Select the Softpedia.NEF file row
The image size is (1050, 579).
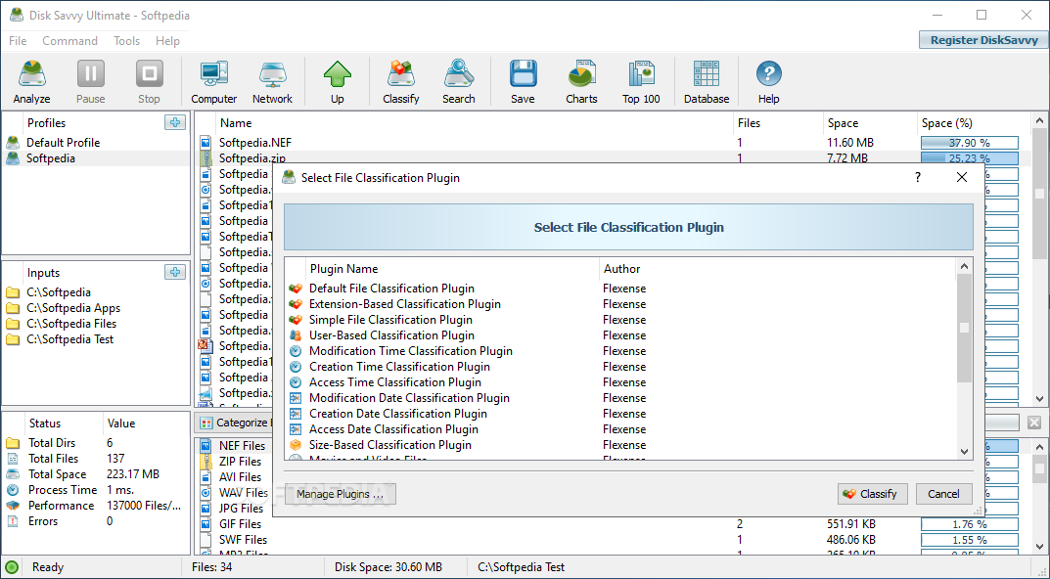tap(614, 143)
